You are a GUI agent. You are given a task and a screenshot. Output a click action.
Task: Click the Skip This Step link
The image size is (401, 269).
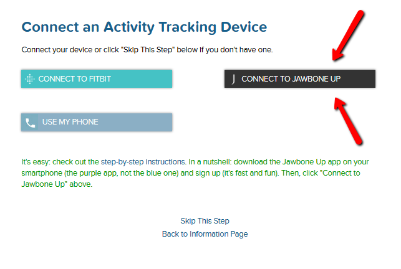tap(205, 220)
